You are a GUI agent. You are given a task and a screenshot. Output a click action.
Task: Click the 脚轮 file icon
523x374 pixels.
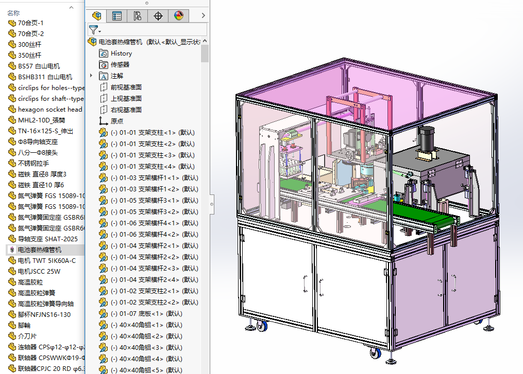pyautogui.click(x=12, y=325)
